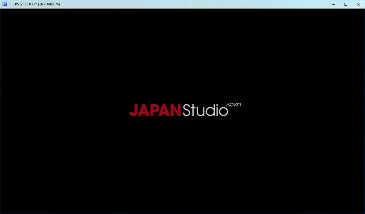Minimize the ICO game window
This screenshot has height=214, width=365.
(333, 4)
